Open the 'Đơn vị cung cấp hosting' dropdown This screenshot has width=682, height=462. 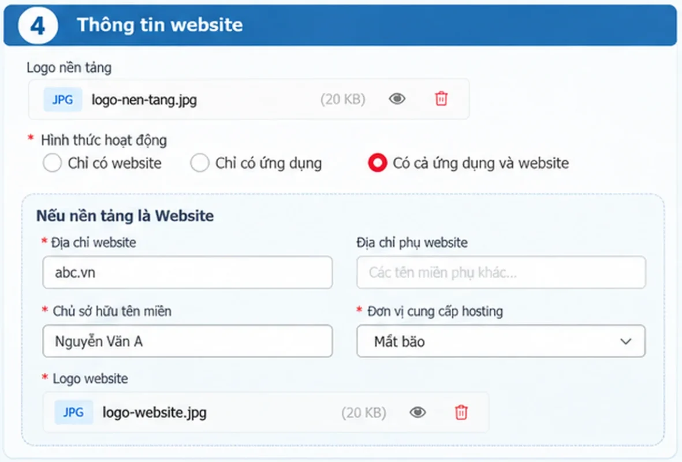pos(501,341)
